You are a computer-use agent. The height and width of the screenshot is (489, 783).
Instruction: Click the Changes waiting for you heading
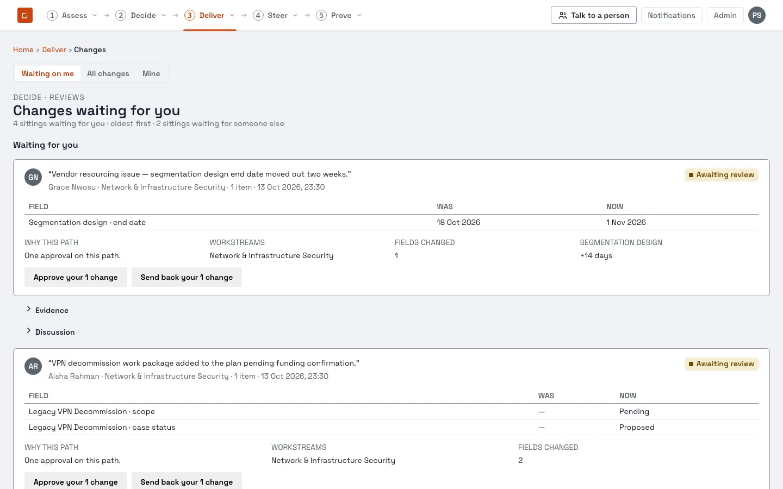[96, 110]
